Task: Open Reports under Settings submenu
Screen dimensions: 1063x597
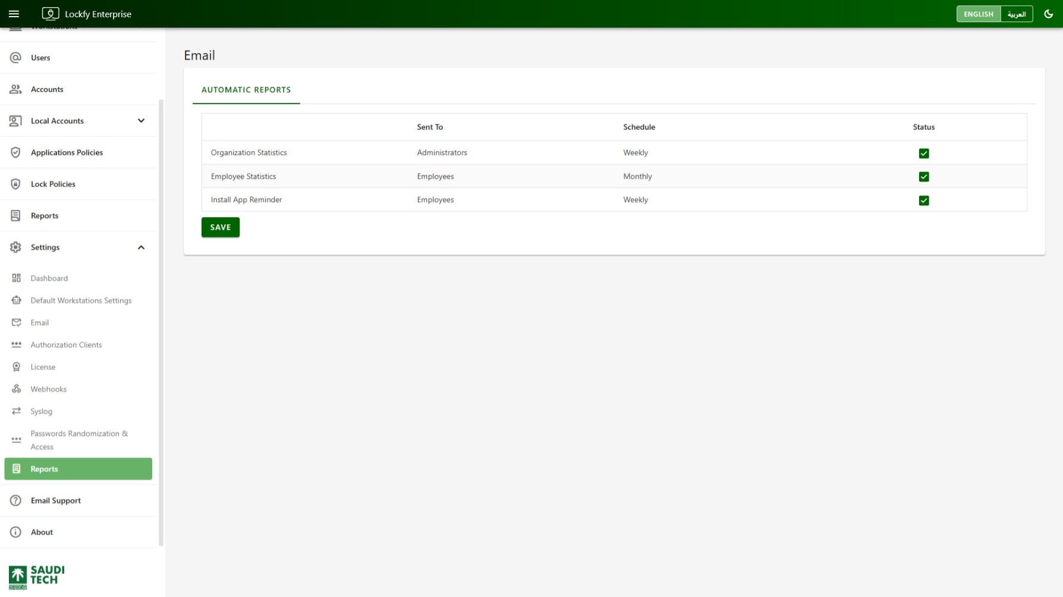Action: [78, 469]
